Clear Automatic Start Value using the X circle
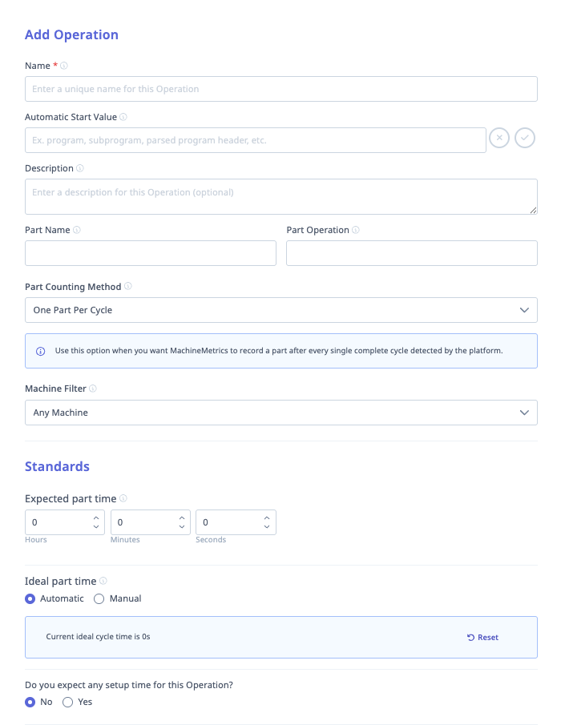The image size is (561, 725). [x=499, y=138]
